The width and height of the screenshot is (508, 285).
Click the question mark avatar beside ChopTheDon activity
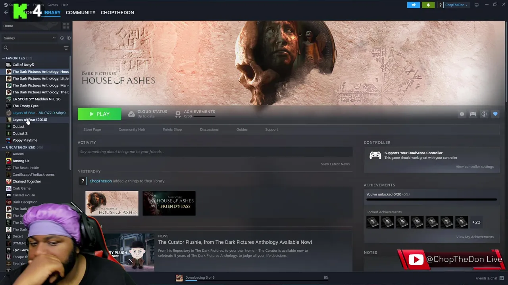tap(83, 181)
